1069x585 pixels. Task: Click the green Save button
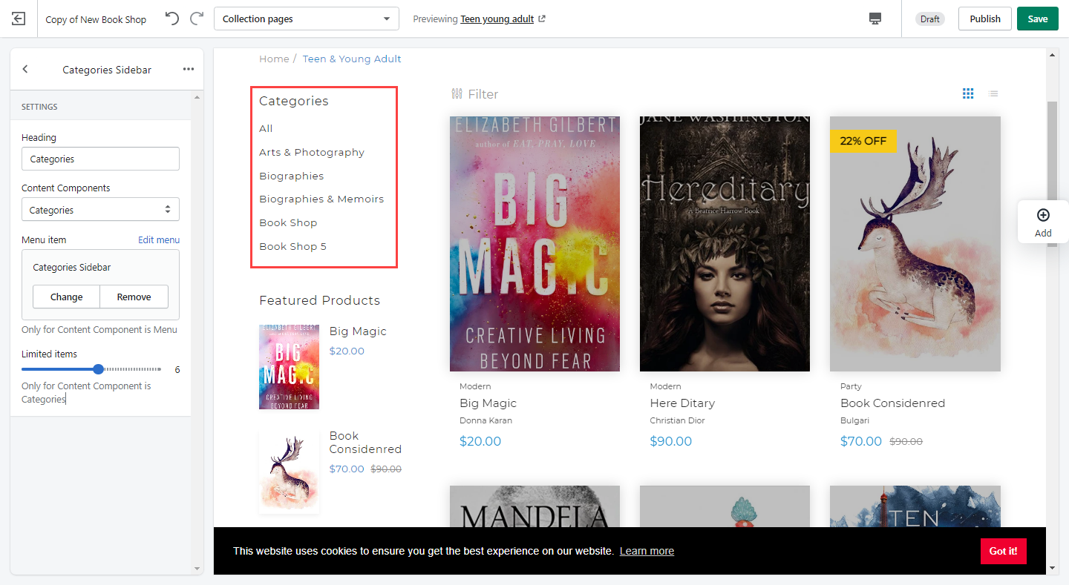[1038, 19]
